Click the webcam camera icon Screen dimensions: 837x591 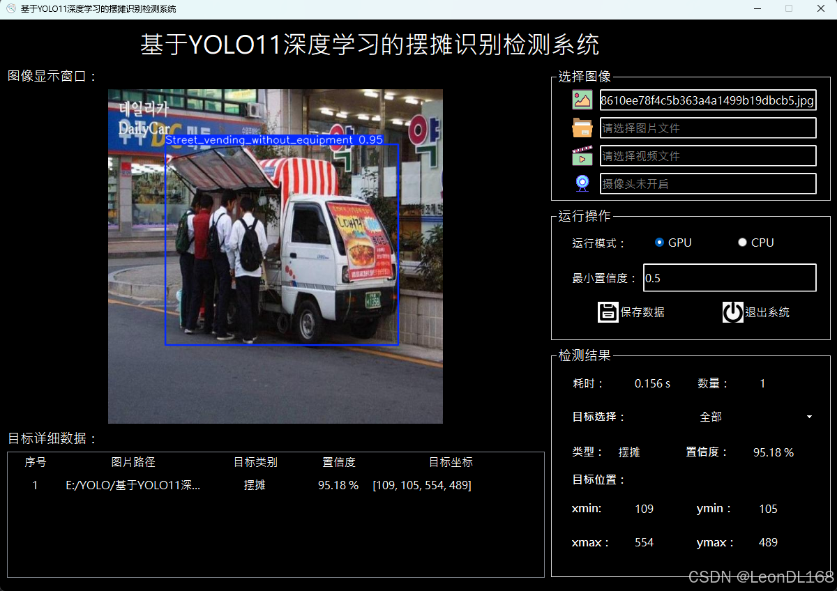point(582,183)
